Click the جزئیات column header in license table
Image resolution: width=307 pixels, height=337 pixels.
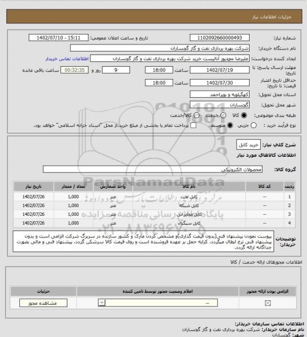[43, 291]
